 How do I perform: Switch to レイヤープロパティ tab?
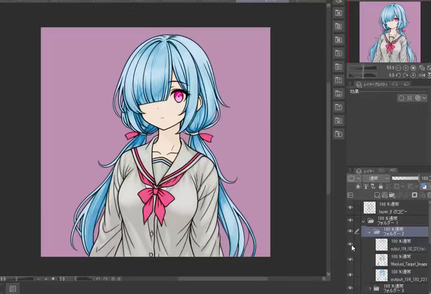point(372,84)
